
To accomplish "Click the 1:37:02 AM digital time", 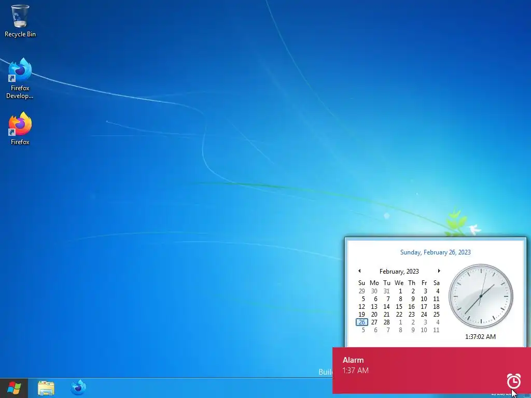I will (x=480, y=337).
